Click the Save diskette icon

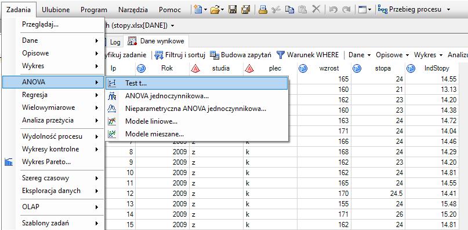233,10
